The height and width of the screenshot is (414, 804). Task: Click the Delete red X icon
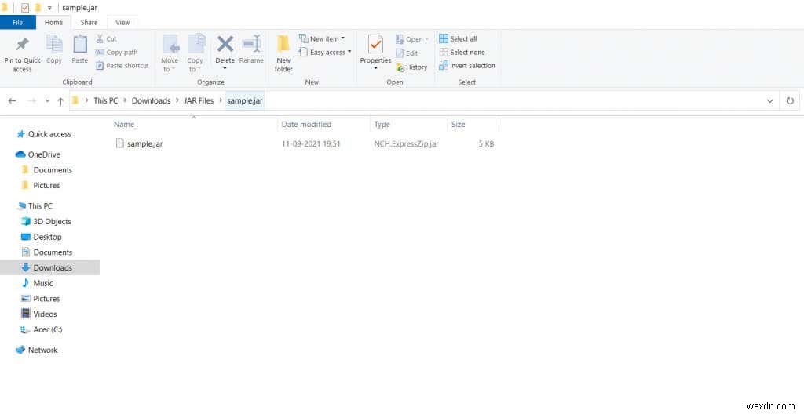225,44
